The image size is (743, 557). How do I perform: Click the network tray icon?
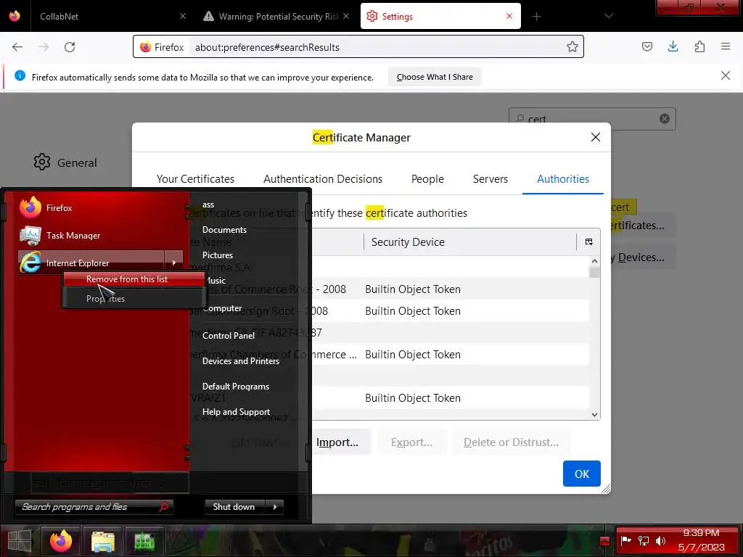[643, 540]
